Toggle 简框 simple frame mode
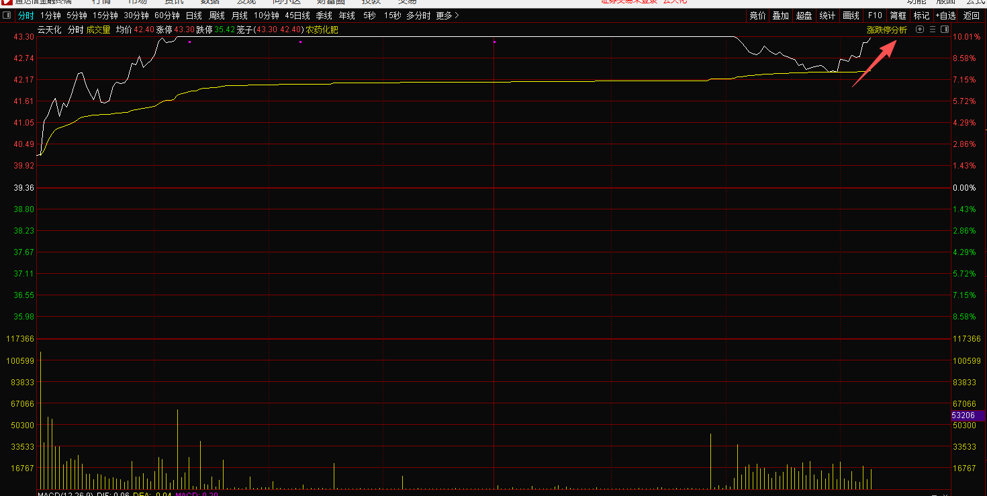The image size is (987, 496). pos(898,15)
